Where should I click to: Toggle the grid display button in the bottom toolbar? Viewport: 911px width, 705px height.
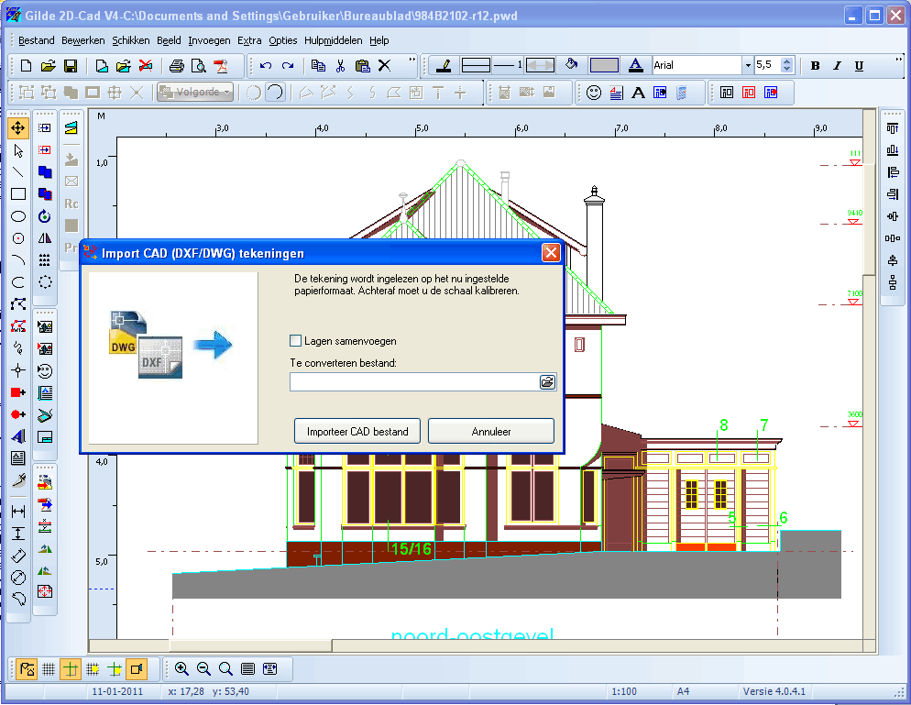49,669
